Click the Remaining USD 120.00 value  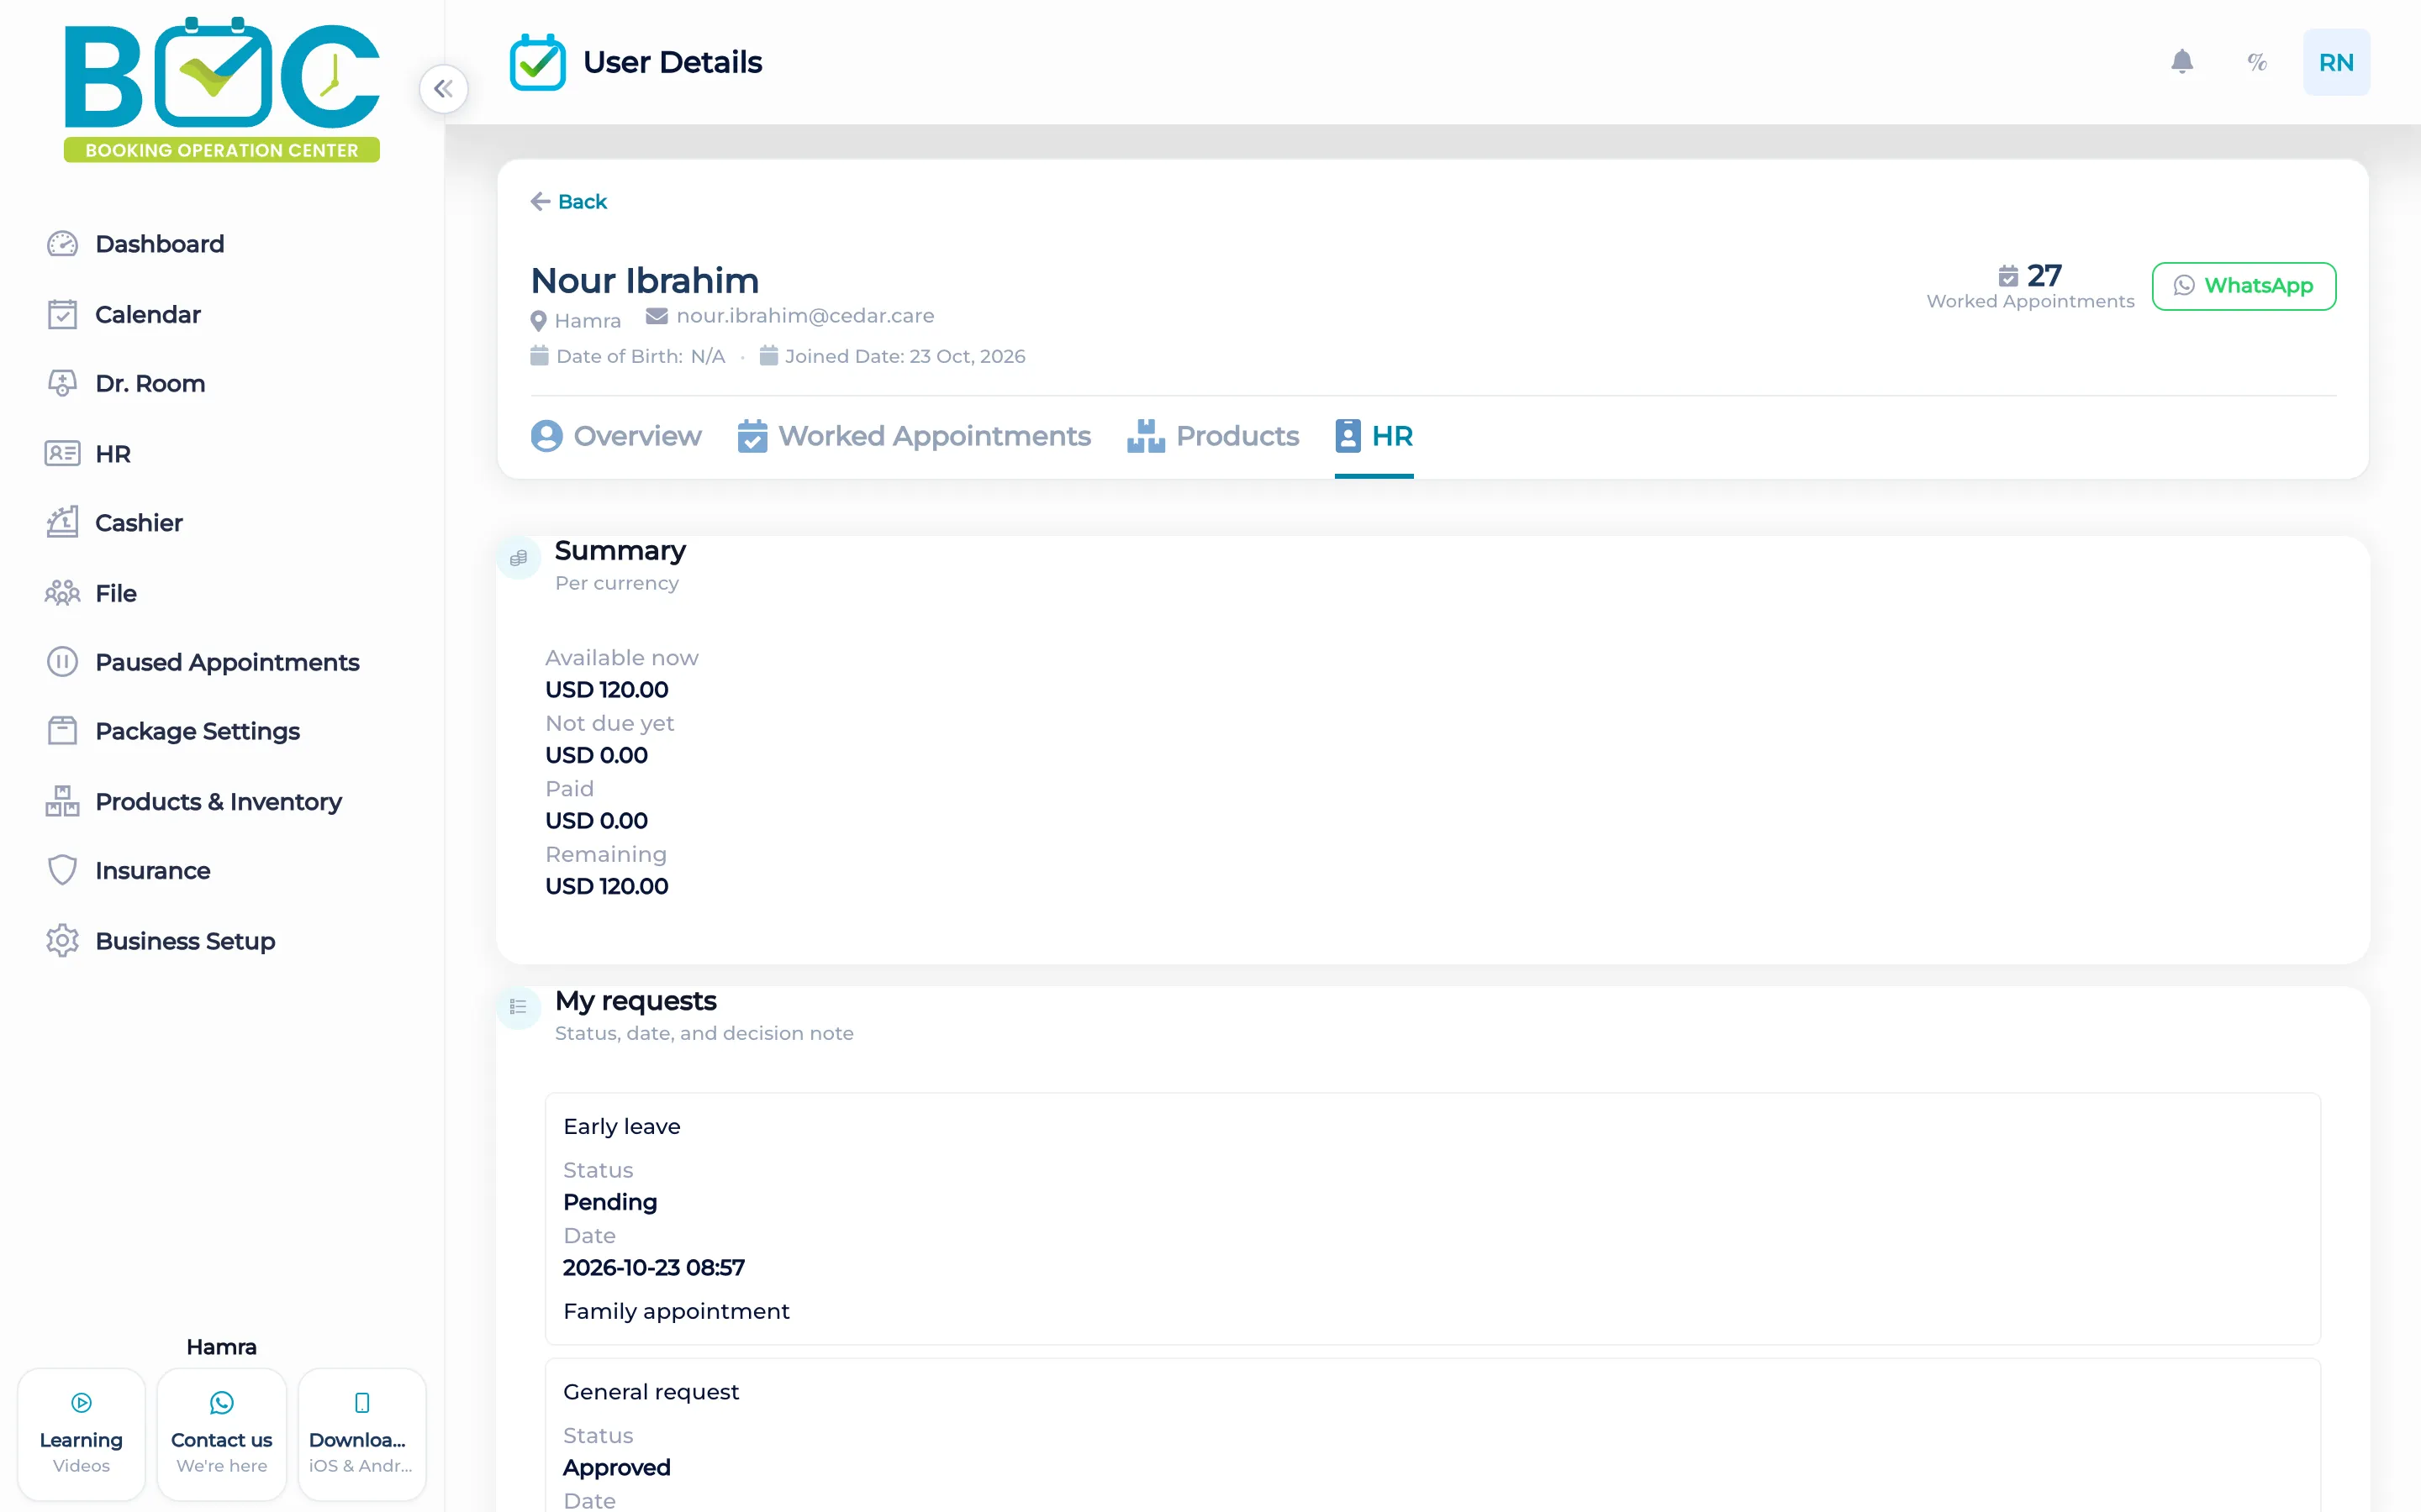pos(606,886)
